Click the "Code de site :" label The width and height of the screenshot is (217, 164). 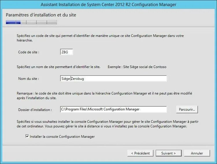(x=29, y=52)
